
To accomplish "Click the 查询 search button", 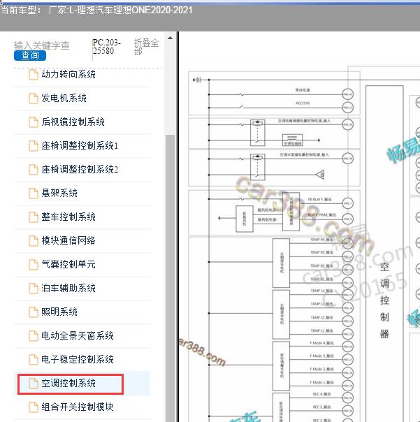I will click(30, 55).
